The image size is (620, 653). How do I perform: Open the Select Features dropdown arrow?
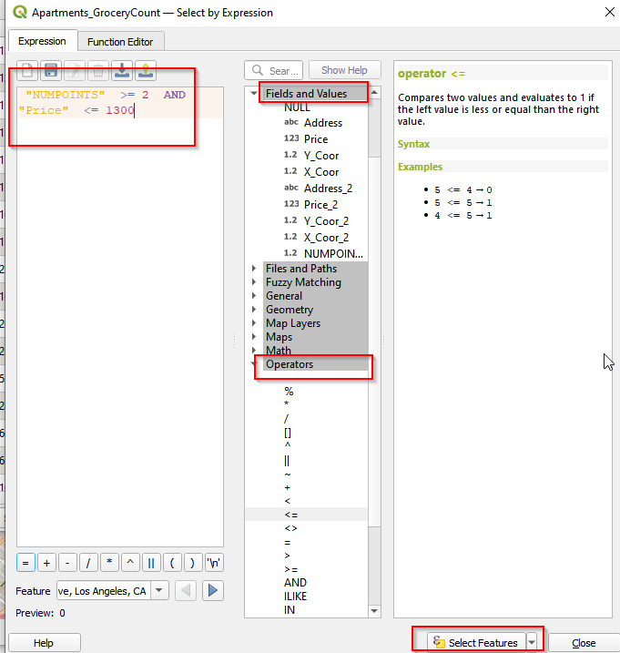(x=532, y=643)
